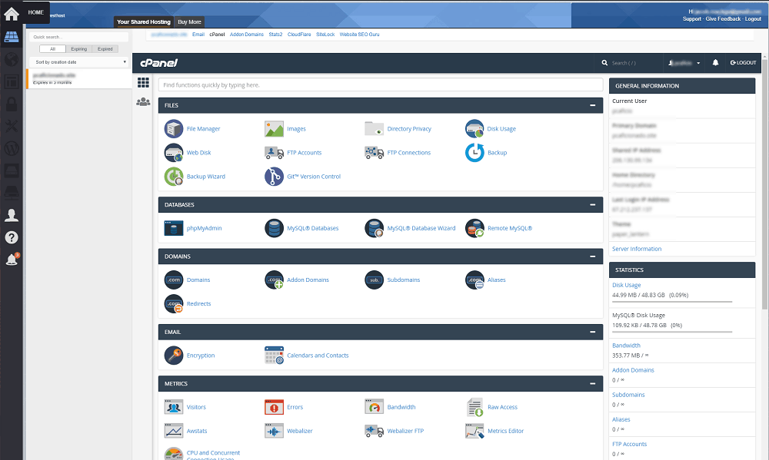Open the Domains .com icon

point(174,280)
